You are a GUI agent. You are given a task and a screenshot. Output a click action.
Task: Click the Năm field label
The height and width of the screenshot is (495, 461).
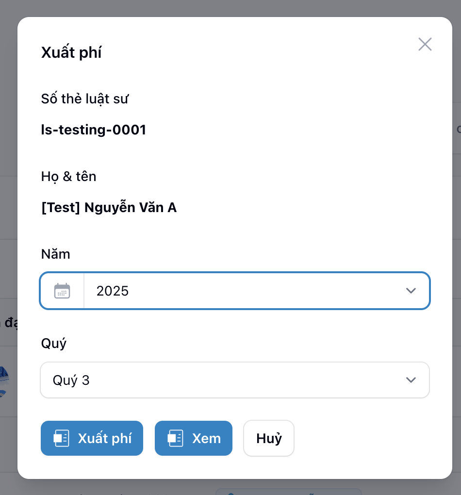pyautogui.click(x=55, y=254)
